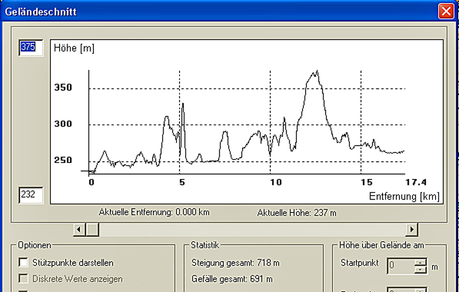Click the Startpunkt height input field
This screenshot has height=292, width=459.
coord(400,266)
